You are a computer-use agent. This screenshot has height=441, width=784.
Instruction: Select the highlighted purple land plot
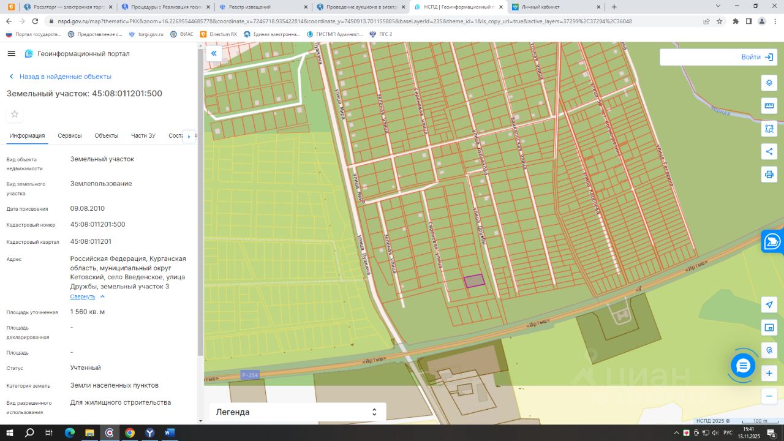coord(474,281)
